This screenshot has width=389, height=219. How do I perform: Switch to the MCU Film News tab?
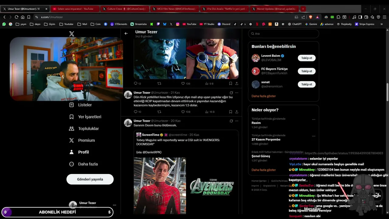coord(174,9)
